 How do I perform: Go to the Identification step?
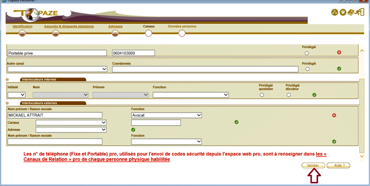point(22,26)
